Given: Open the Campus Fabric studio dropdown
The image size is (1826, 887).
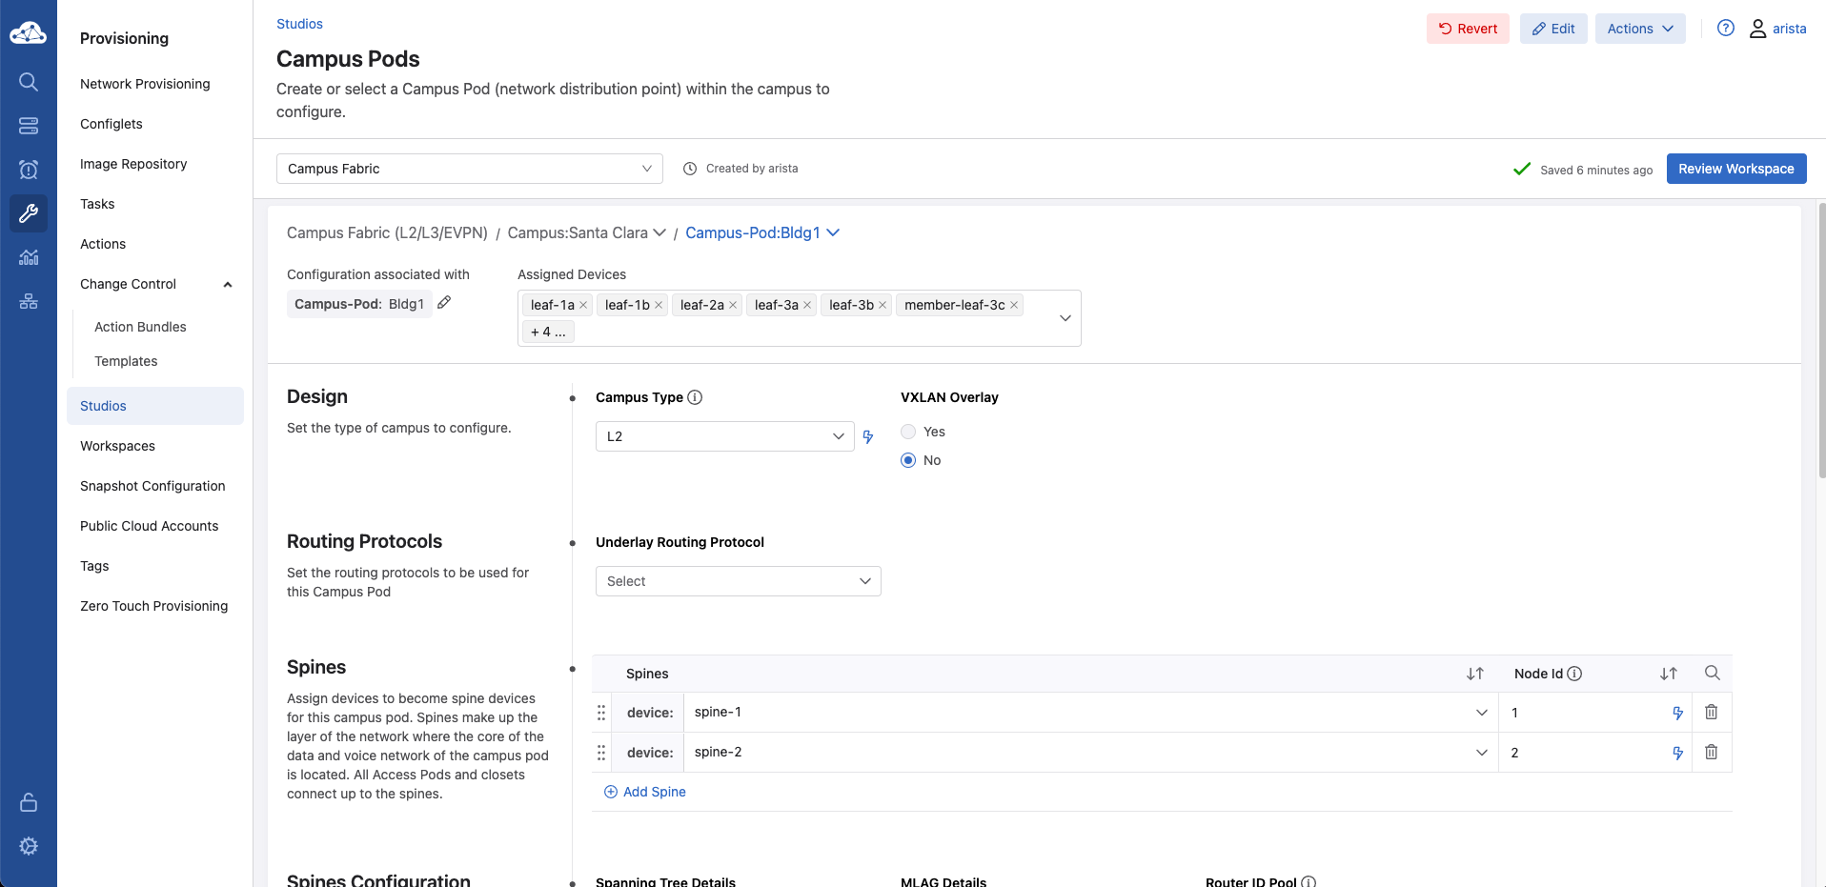Looking at the screenshot, I should click(469, 169).
